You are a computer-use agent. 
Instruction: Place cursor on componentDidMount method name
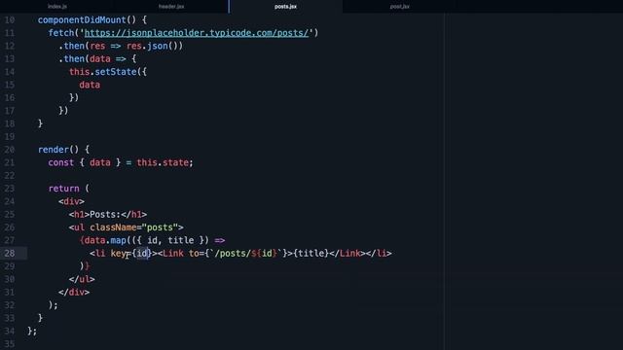tap(82, 19)
